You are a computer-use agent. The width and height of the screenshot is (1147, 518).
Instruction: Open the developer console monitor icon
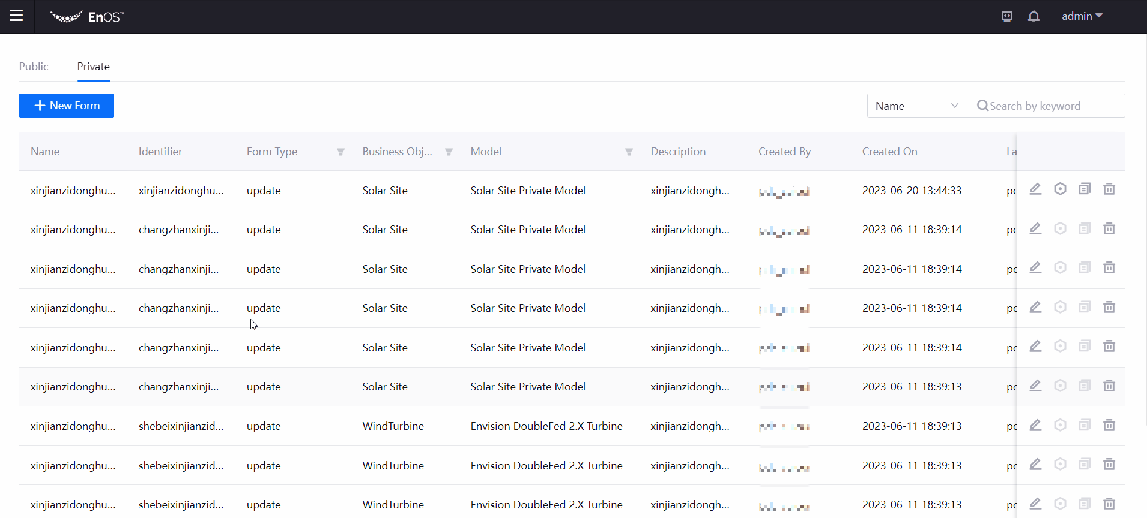1007,16
